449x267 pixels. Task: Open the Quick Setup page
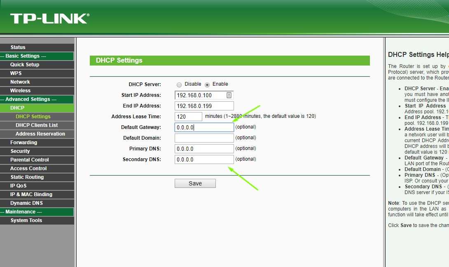[25, 65]
